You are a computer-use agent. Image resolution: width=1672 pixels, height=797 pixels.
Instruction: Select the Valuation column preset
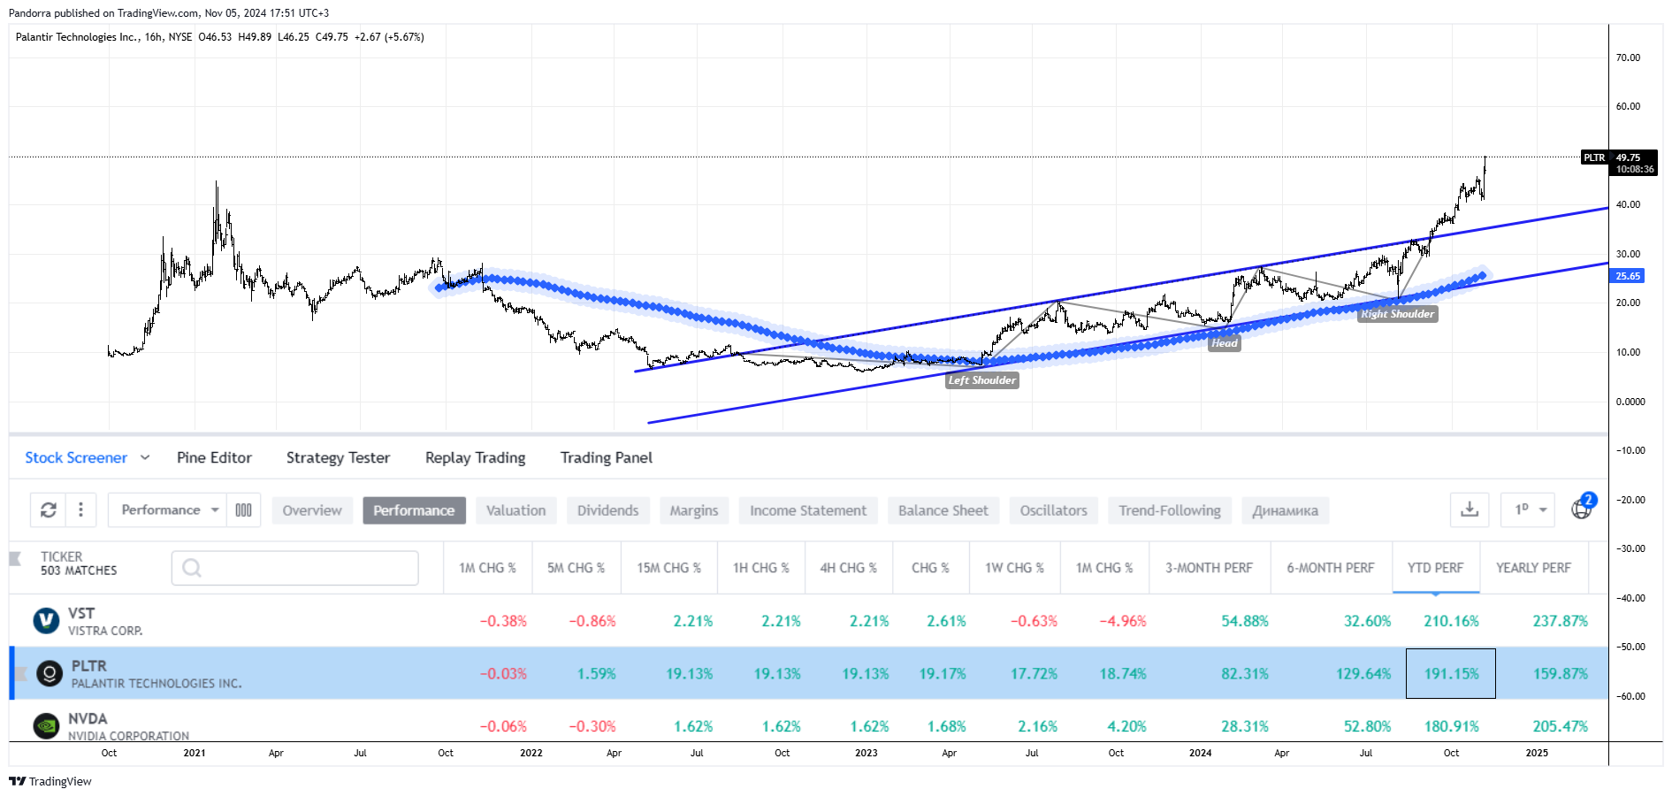[516, 510]
